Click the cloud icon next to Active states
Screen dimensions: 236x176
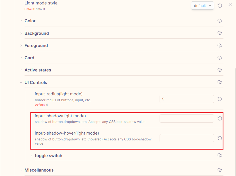220,70
